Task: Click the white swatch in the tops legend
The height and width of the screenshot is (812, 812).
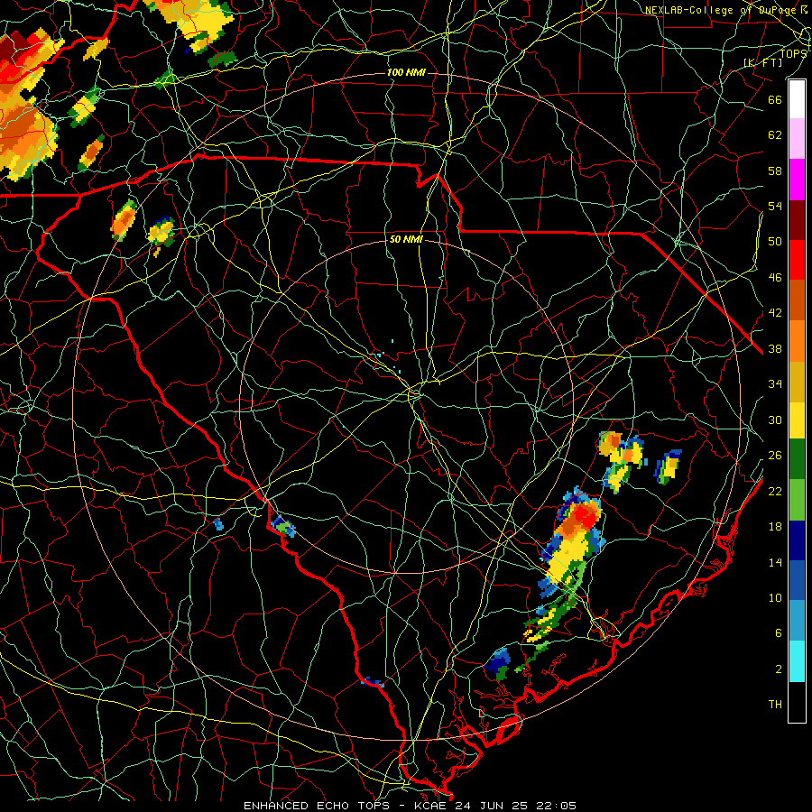Action: pos(797,99)
